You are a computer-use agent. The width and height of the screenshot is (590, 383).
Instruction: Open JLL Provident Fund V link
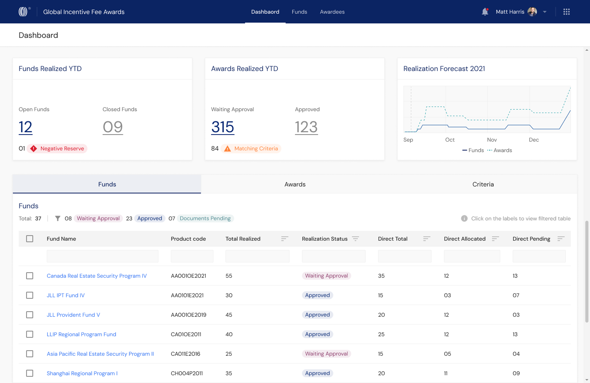coord(73,315)
